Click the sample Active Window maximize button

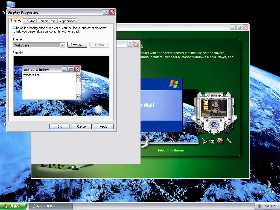(x=71, y=69)
